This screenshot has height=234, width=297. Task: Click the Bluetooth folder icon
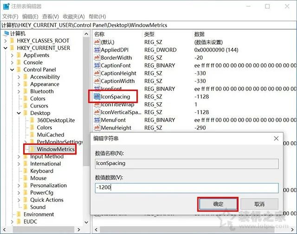[26, 91]
